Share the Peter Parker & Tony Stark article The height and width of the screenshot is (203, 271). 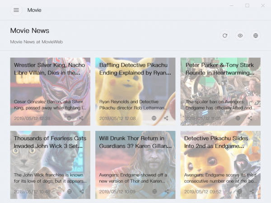pyautogui.click(x=250, y=118)
